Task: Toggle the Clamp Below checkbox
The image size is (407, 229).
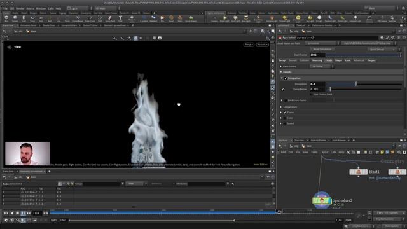Action: click(x=283, y=89)
